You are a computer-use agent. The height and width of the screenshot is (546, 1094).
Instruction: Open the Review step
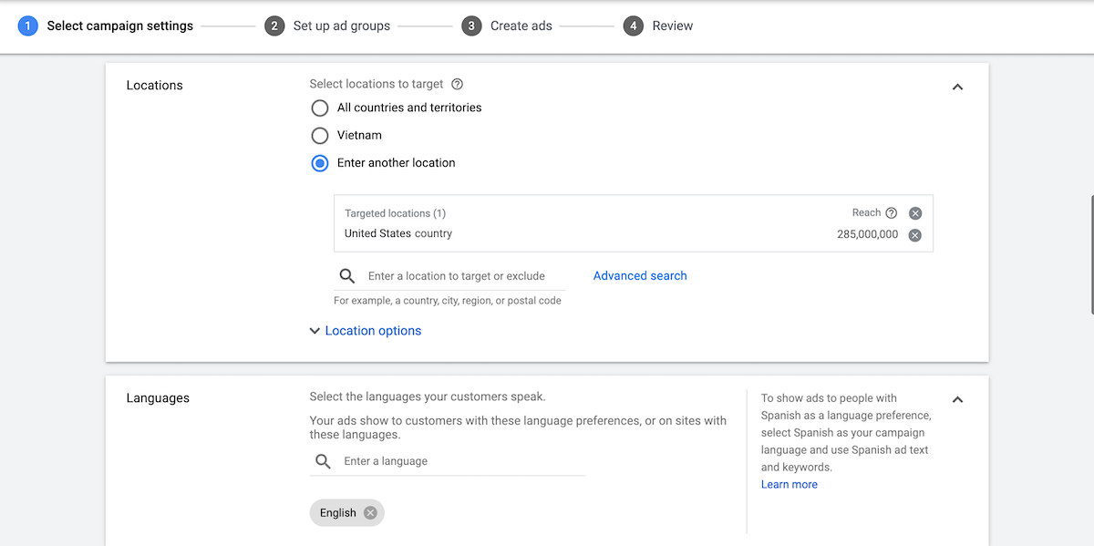pyautogui.click(x=660, y=26)
